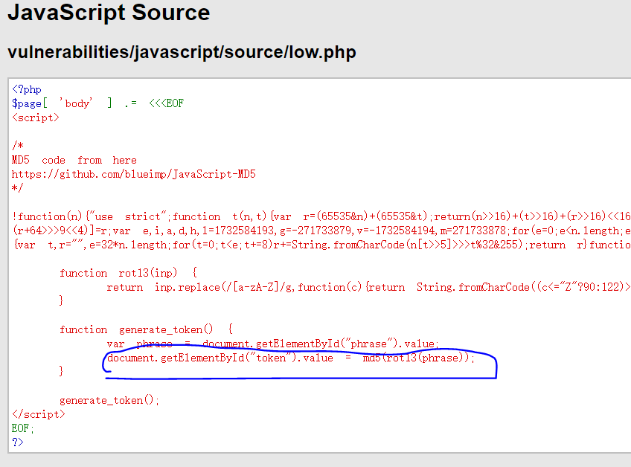Click the $page[ 'body' ] .= <<<EOF line
The width and height of the screenshot is (631, 467).
point(97,103)
